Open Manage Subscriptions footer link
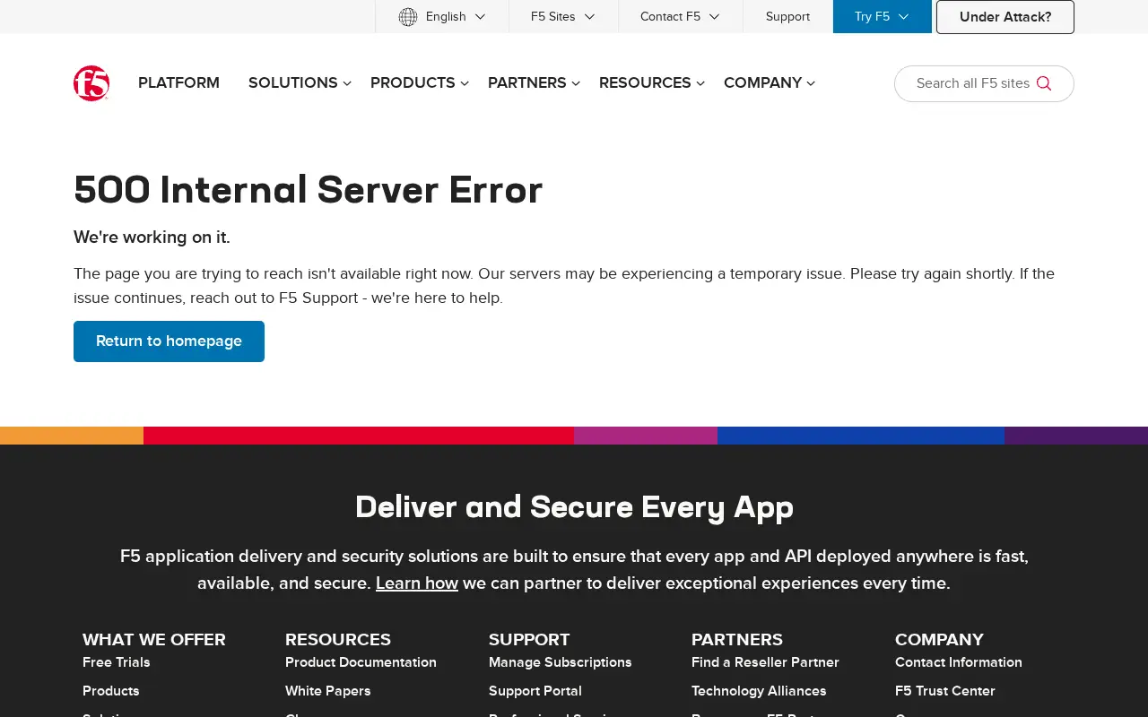The image size is (1148, 717). coord(561,662)
